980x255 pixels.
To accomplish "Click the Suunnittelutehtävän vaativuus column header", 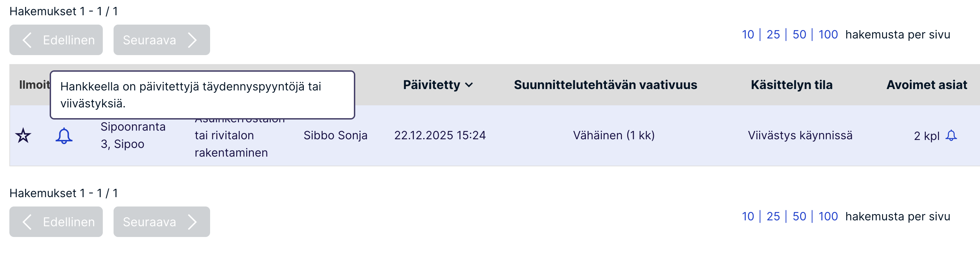I will pyautogui.click(x=605, y=85).
